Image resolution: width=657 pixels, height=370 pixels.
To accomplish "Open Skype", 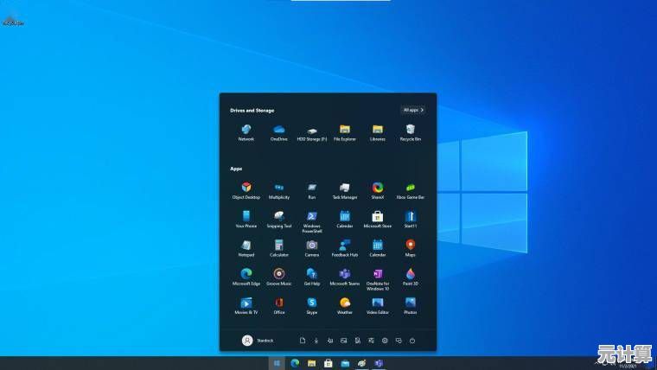I will click(312, 306).
